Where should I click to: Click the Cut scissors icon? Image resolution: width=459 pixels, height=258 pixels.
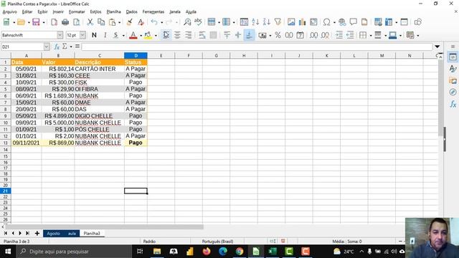[x=90, y=22]
